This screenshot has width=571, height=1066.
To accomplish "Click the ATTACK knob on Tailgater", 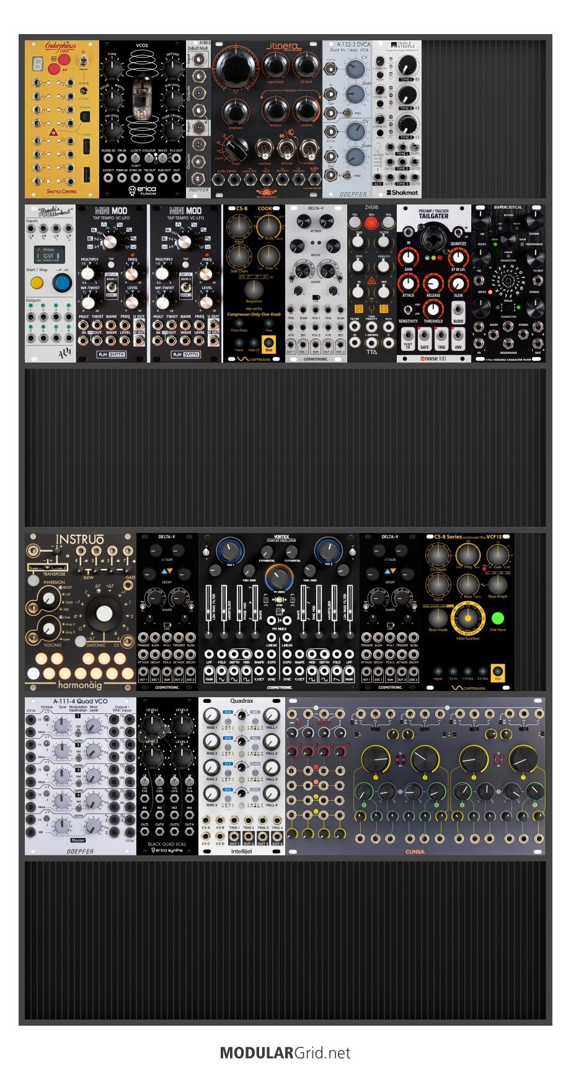I will coord(408,283).
